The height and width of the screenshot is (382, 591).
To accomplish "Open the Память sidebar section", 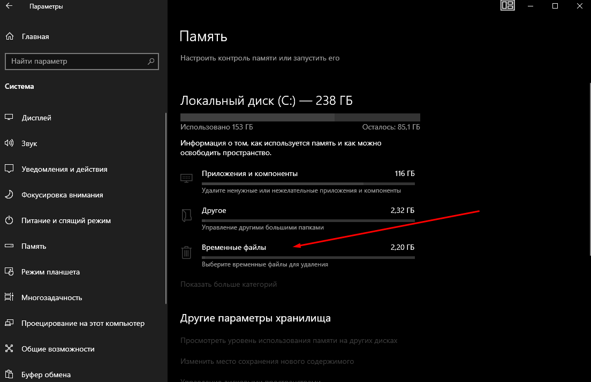I will pos(34,246).
